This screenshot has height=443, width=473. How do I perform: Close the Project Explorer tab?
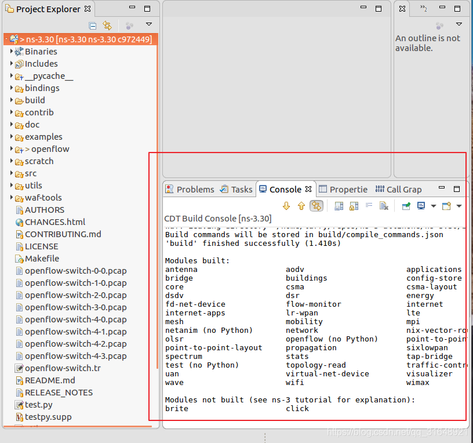(x=88, y=9)
